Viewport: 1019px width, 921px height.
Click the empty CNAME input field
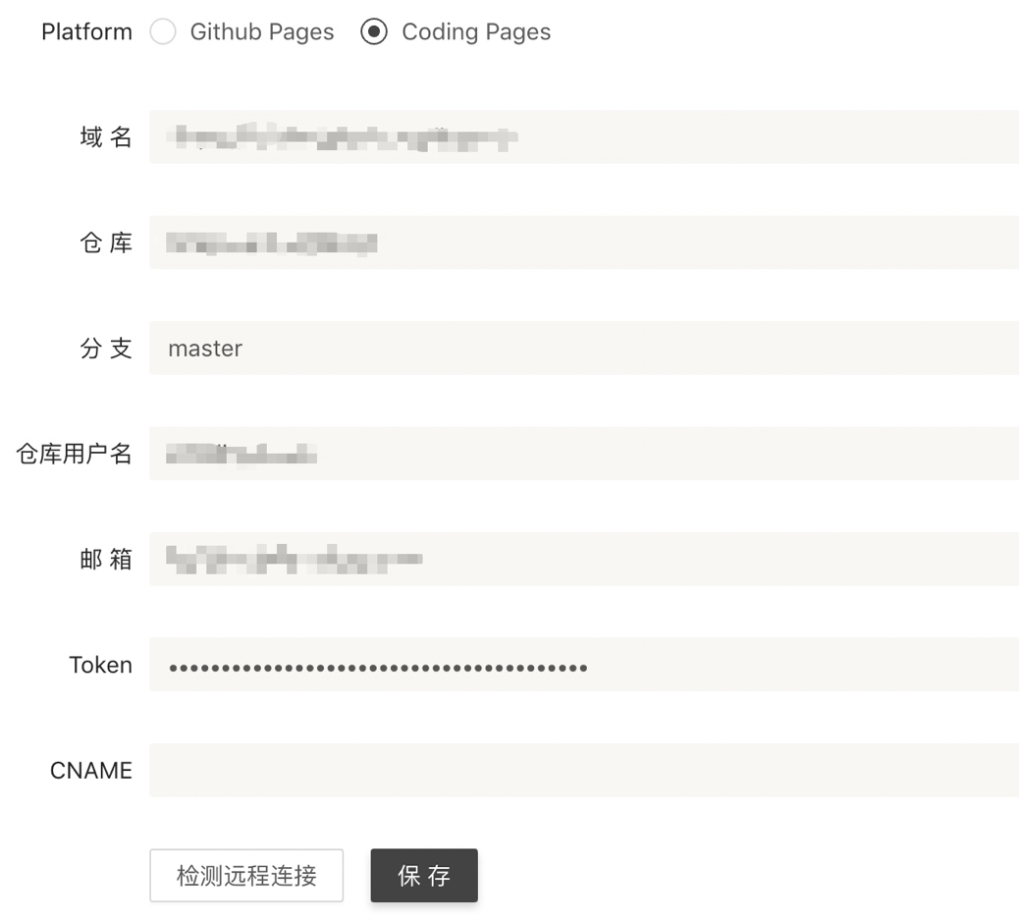(583, 770)
